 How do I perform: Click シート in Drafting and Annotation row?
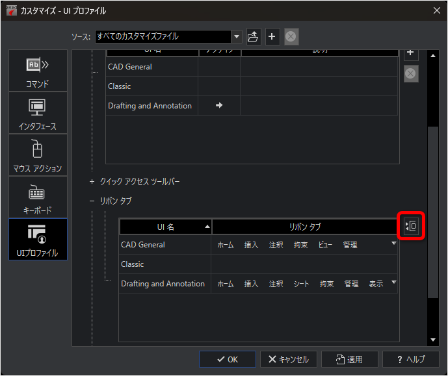tap(302, 284)
